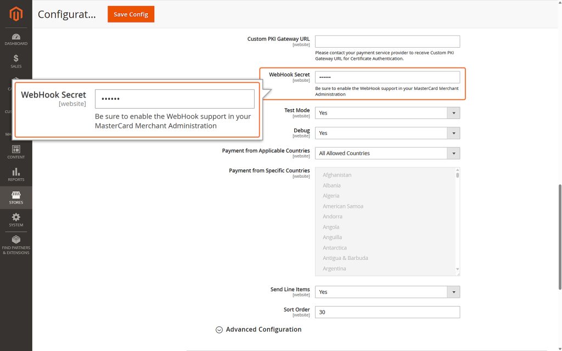The image size is (562, 351).
Task: Click the Reports sidebar icon
Action: 16,175
